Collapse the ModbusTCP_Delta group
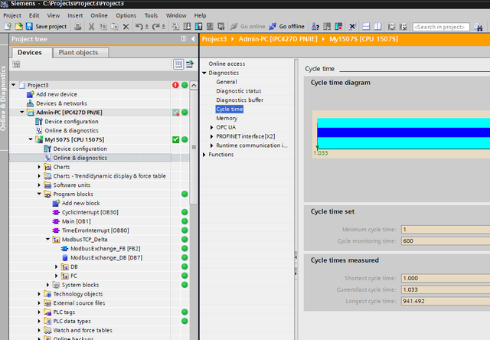Viewport: 490px width, 340px height. coord(47,239)
